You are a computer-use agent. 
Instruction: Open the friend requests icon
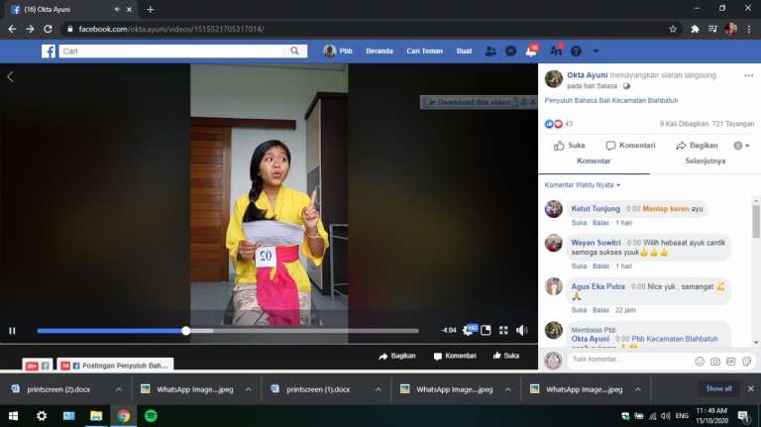click(x=490, y=51)
